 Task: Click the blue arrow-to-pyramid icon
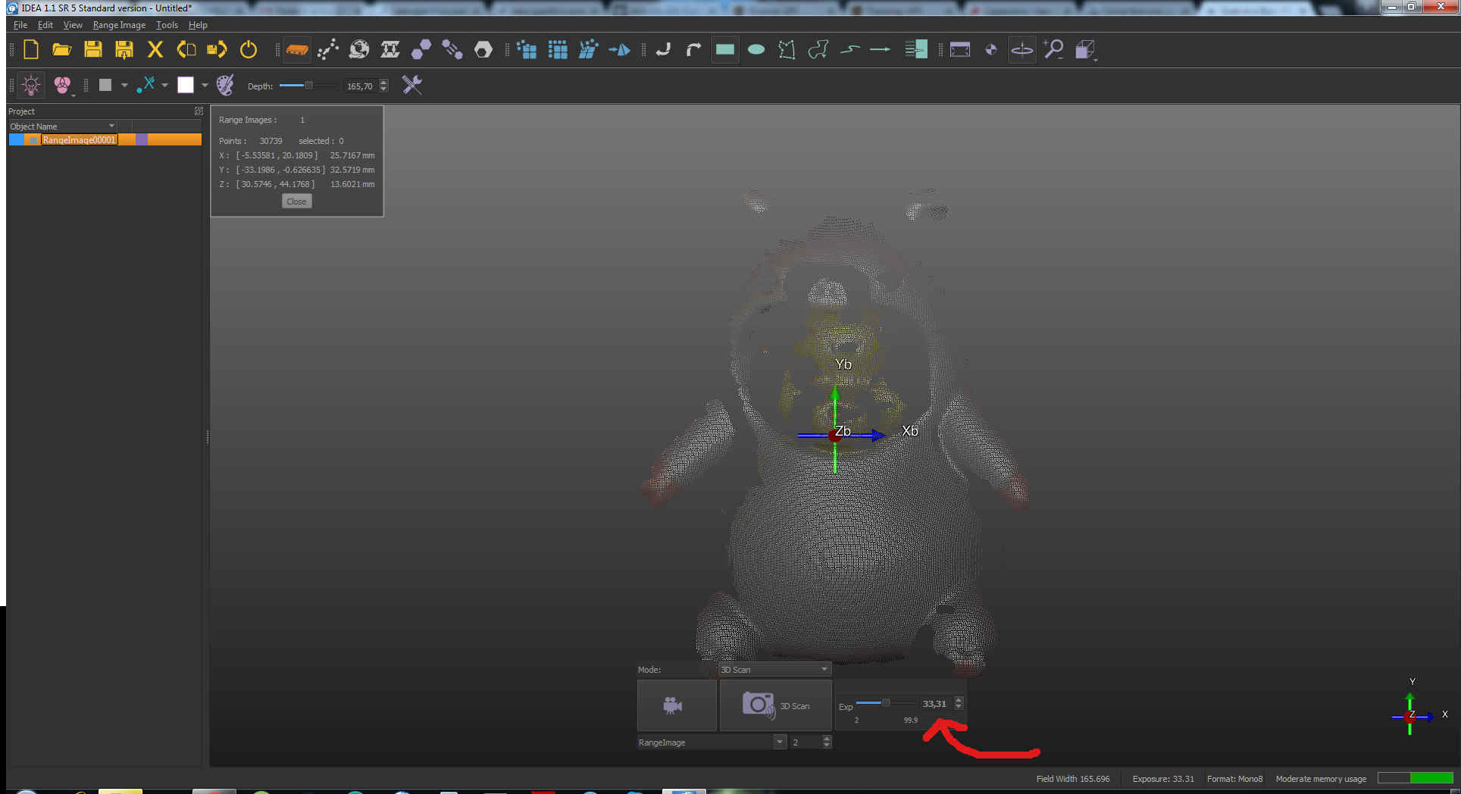point(620,50)
